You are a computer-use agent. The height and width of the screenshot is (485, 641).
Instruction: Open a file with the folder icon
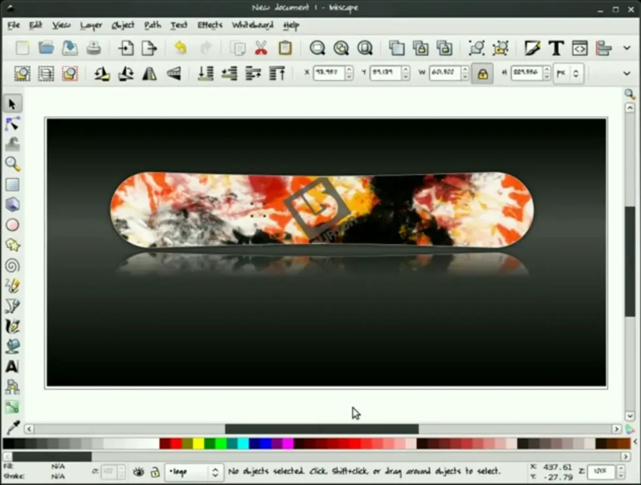[46, 48]
